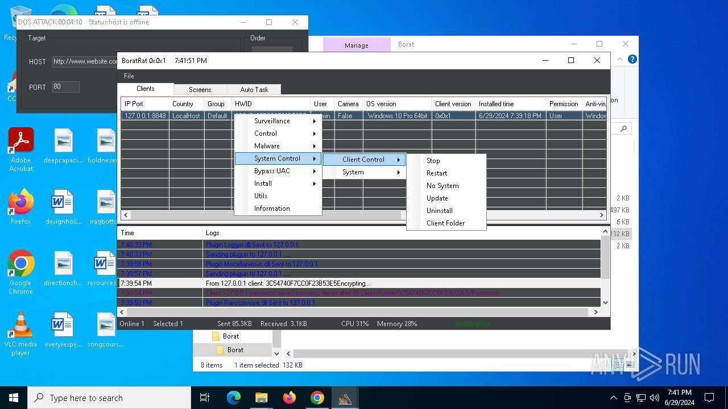728x409 pixels.
Task: Switch to the BoratRat taskbar icon
Action: (345, 398)
